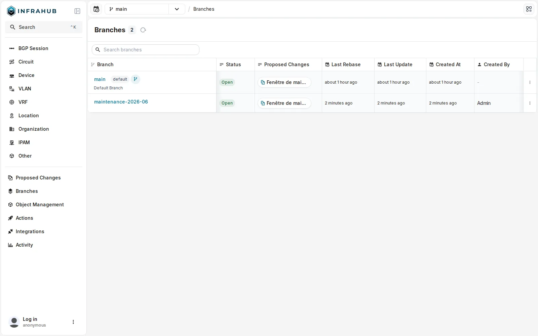The width and height of the screenshot is (538, 336).
Task: Refresh the Branches list
Action: click(143, 30)
